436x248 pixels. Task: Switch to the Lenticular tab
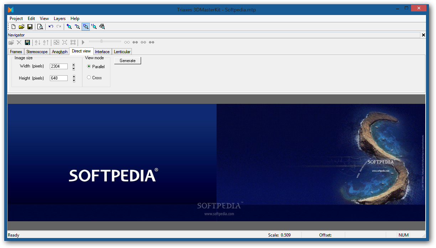pyautogui.click(x=122, y=52)
